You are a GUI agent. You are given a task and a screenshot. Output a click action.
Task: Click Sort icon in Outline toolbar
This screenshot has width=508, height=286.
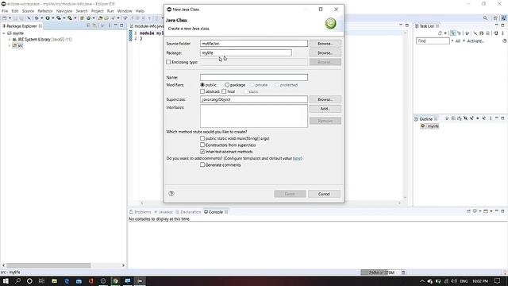click(460, 118)
